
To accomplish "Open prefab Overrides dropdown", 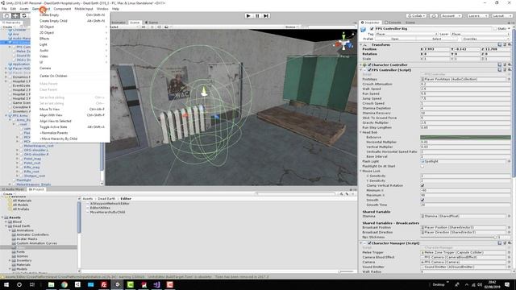I will (x=485, y=39).
